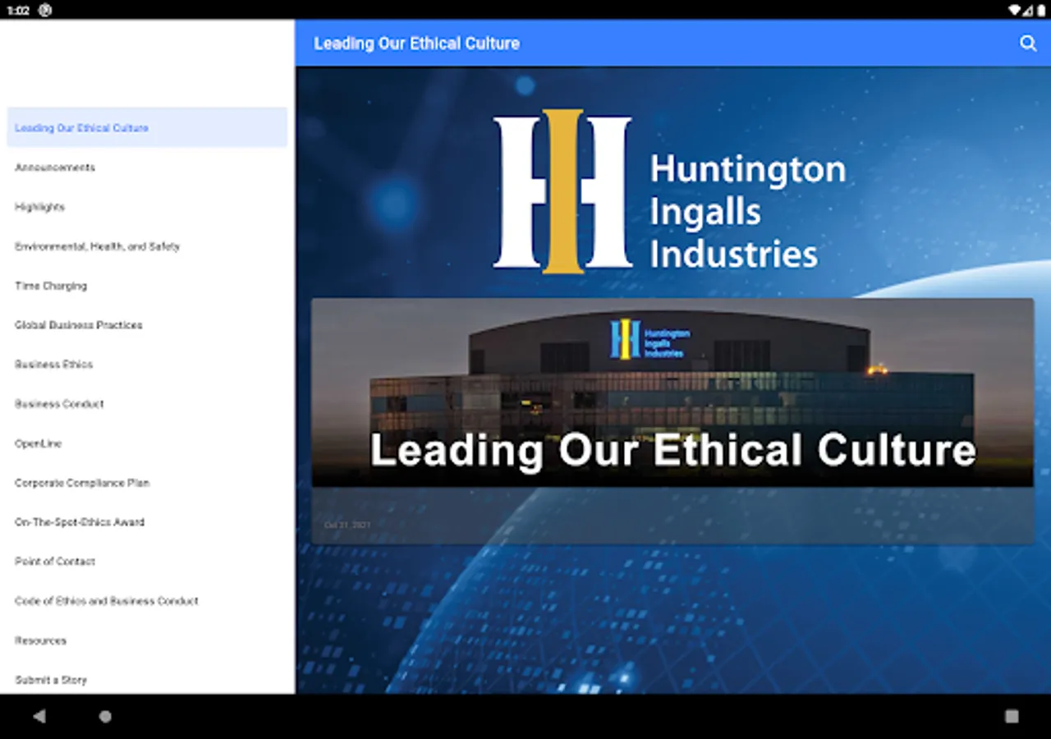
Task: Open Business Conduct in sidebar
Action: 147,404
